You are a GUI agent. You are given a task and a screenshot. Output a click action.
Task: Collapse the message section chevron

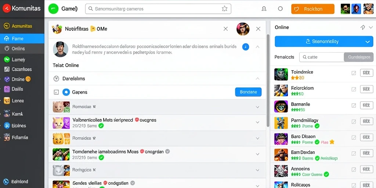coord(257,47)
